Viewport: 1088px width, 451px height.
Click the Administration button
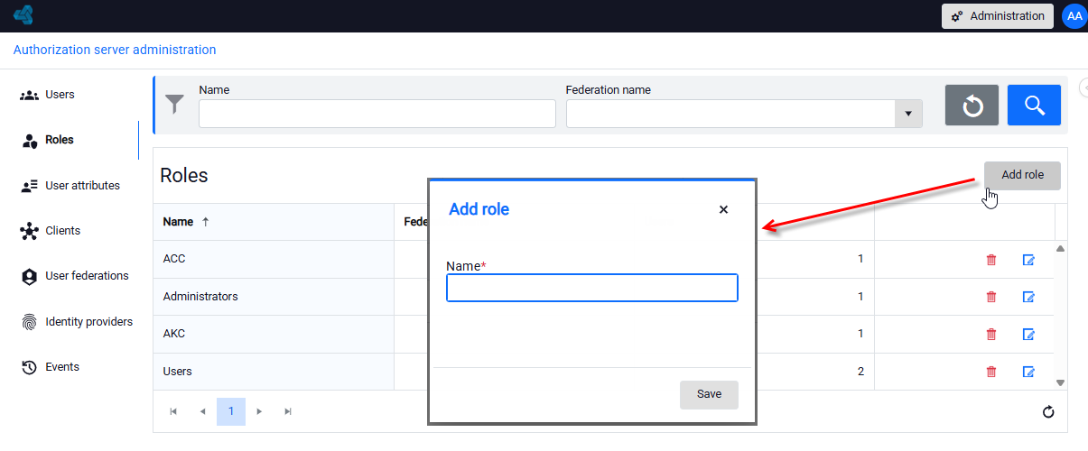(998, 16)
